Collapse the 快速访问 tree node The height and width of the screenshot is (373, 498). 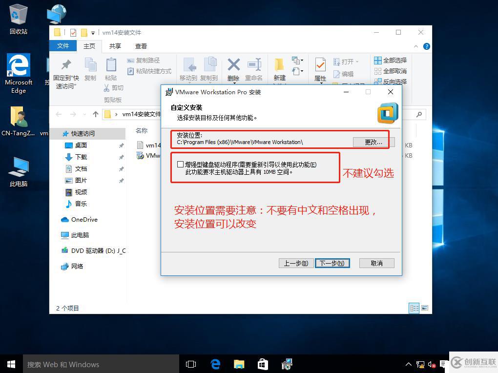(57, 134)
